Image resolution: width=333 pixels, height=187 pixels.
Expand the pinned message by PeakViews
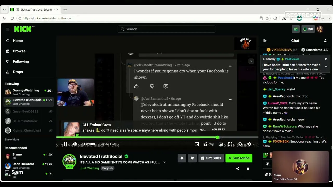(x=326, y=66)
